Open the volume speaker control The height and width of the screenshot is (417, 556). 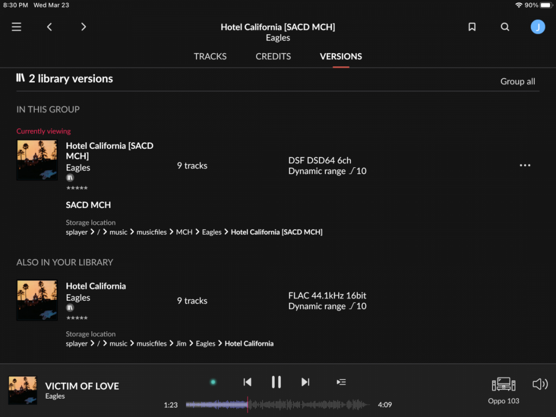click(x=540, y=384)
